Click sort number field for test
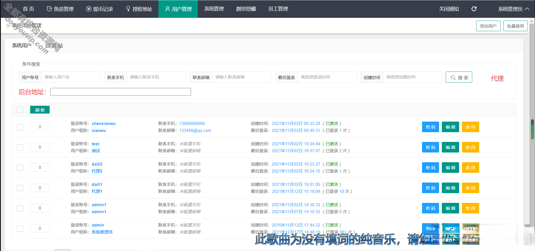The height and width of the screenshot is (251, 535). click(x=40, y=147)
